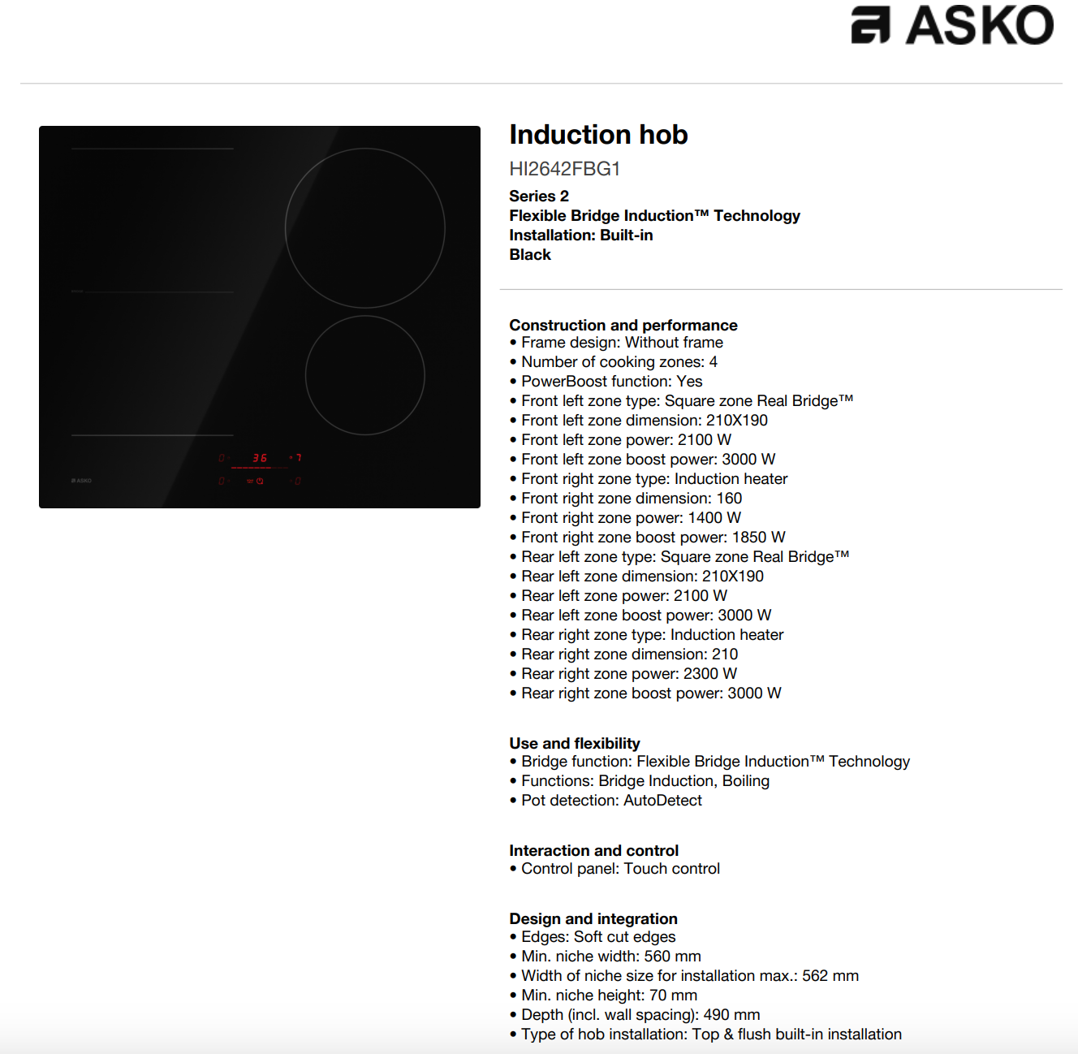The width and height of the screenshot is (1078, 1054).
Task: Click the 'Induction hob' title
Action: [x=598, y=134]
